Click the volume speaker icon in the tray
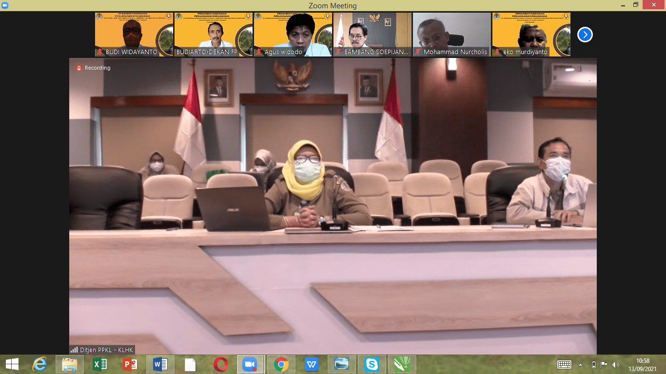 tap(615, 364)
